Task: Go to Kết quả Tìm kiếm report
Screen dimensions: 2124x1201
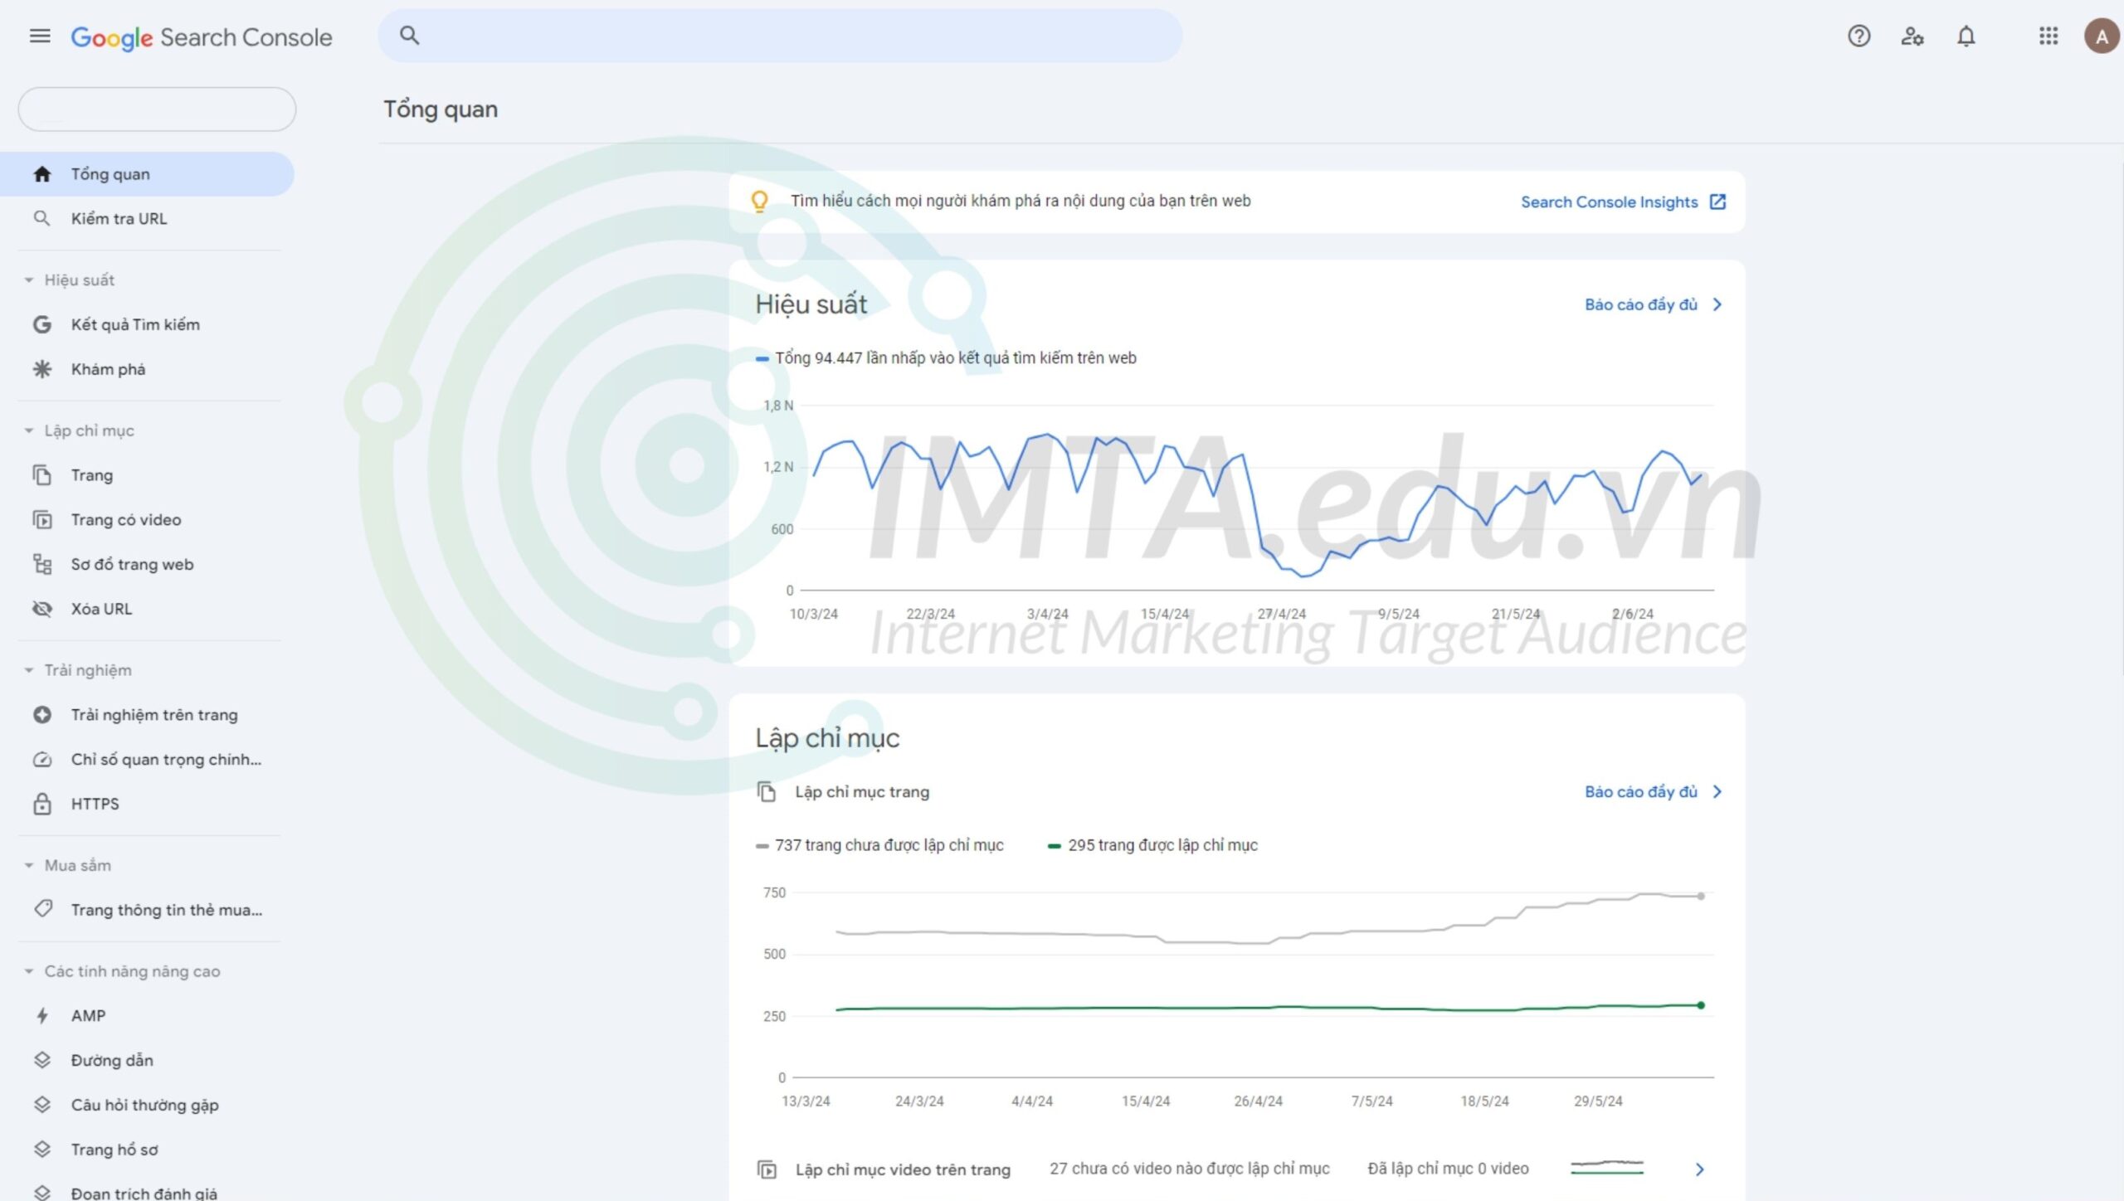Action: point(147,324)
